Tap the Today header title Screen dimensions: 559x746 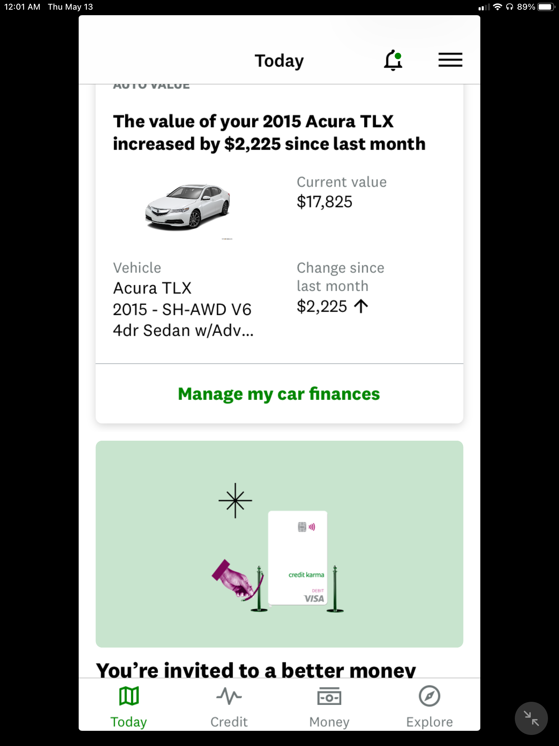click(x=279, y=61)
